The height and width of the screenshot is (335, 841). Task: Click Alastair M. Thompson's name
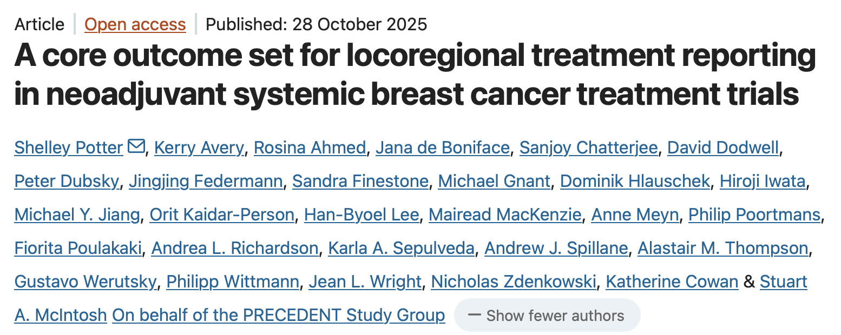pos(722,248)
